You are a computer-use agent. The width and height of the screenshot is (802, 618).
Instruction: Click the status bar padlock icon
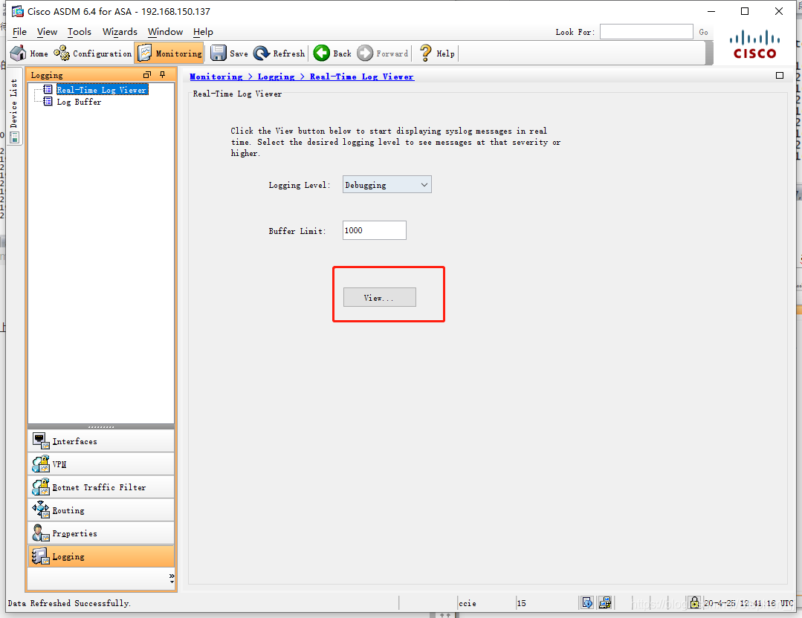[694, 602]
